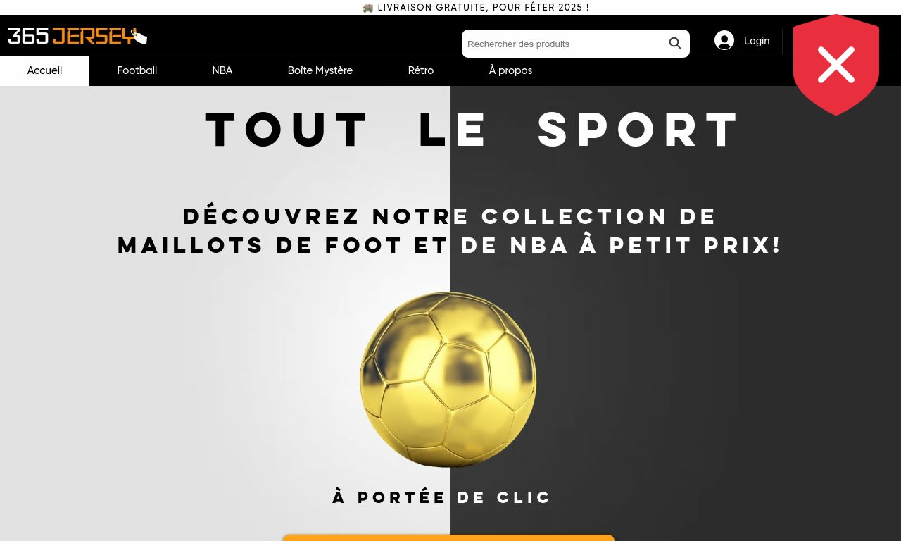
Task: Click the user avatar icon
Action: coord(724,41)
